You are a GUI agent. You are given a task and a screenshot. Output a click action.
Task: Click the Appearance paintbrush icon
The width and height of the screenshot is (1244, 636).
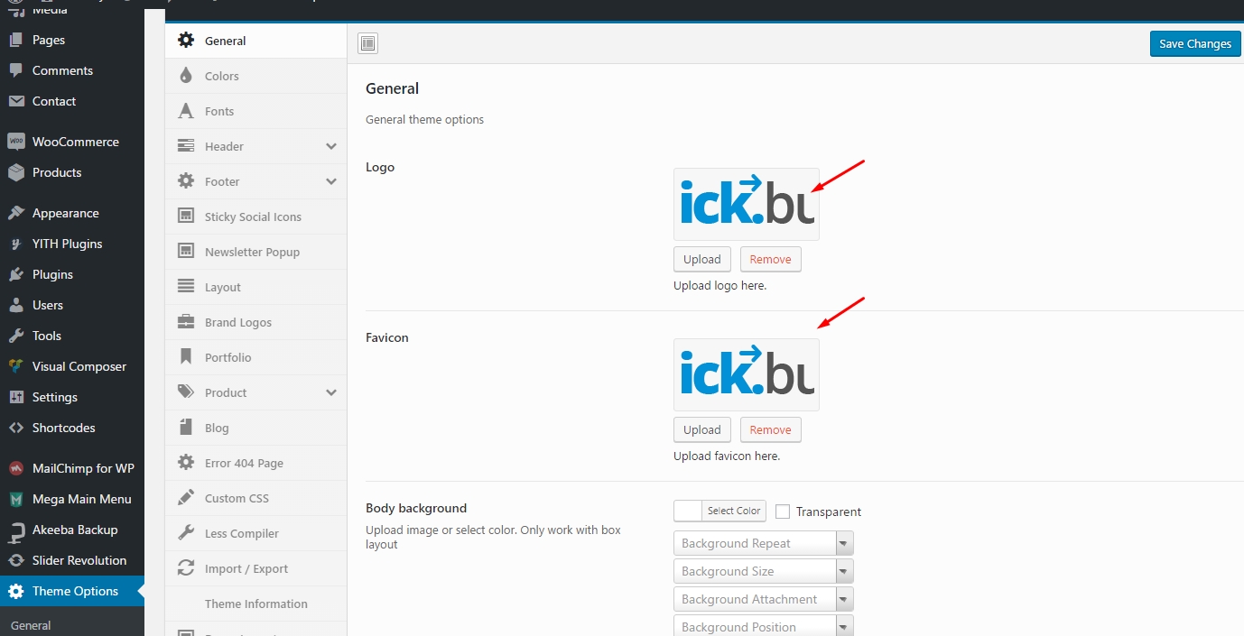coord(15,213)
